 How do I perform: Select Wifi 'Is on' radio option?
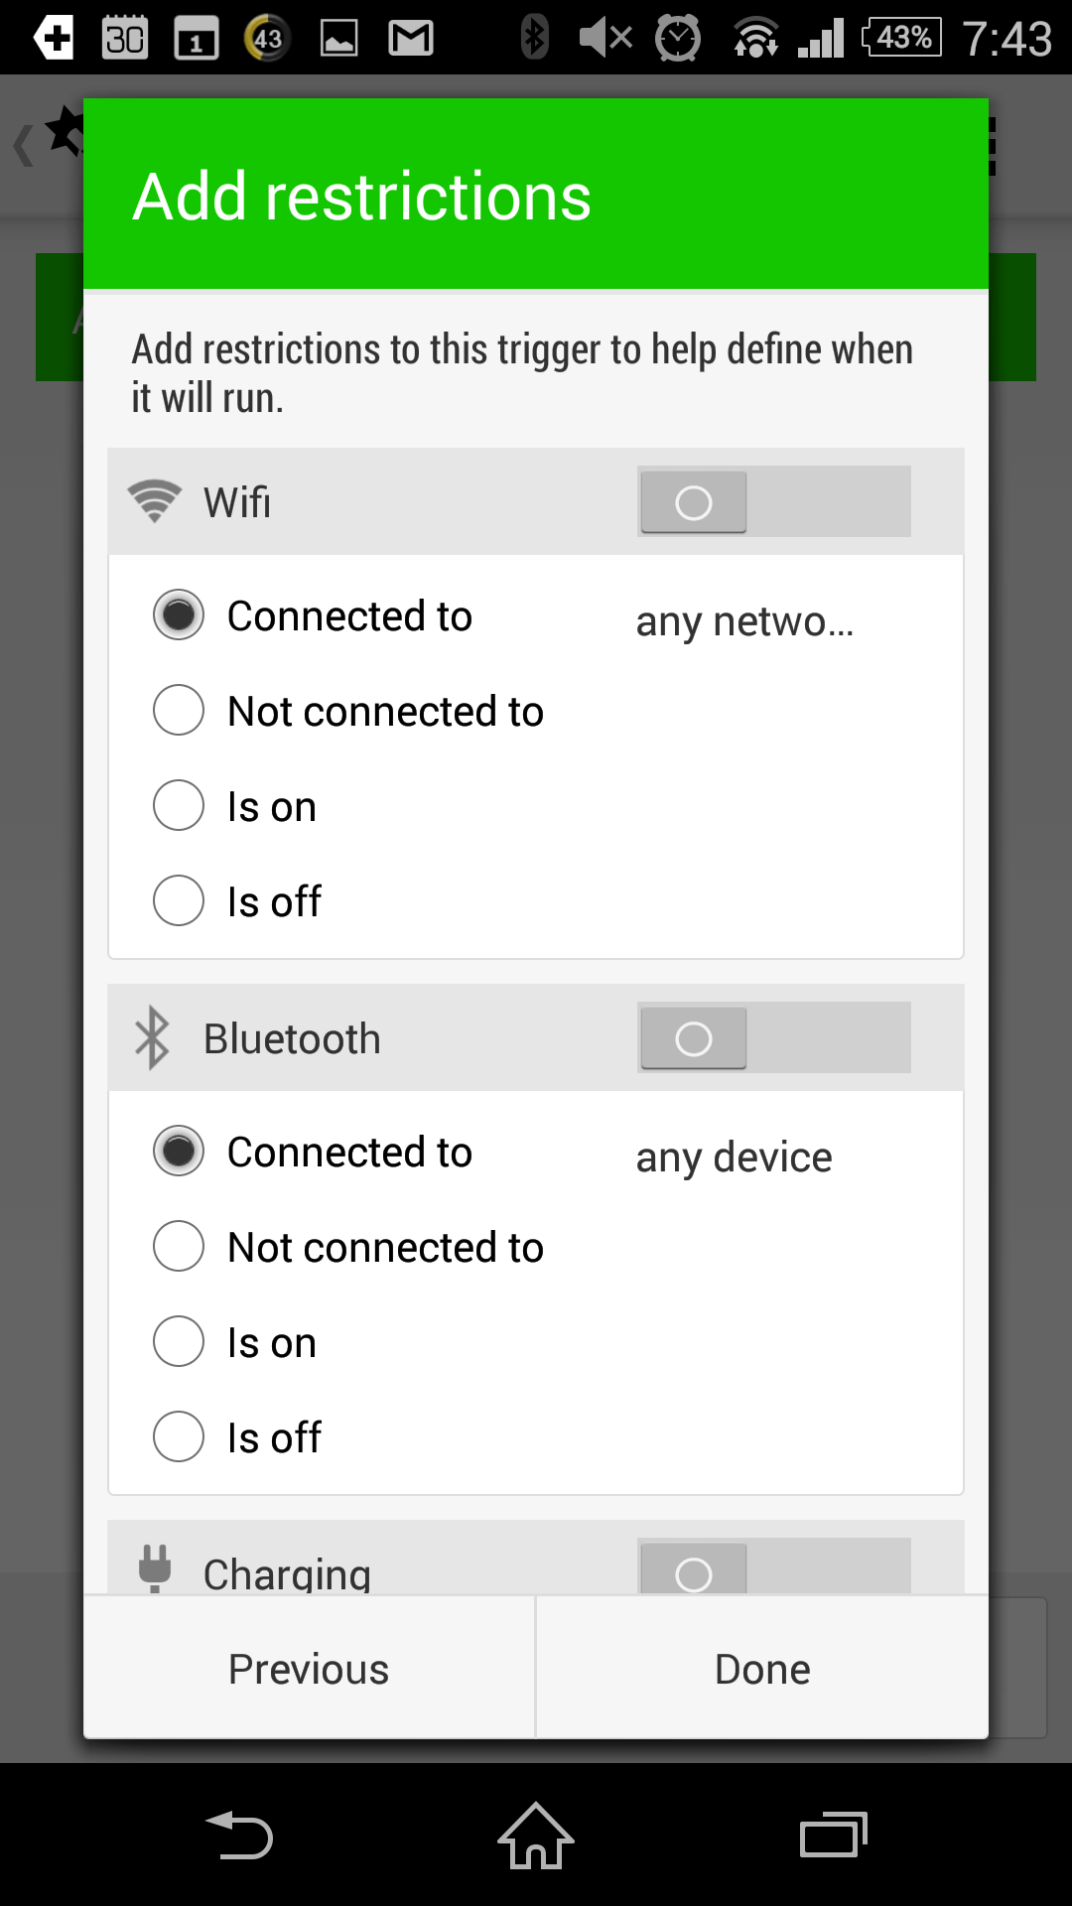click(x=235, y=806)
